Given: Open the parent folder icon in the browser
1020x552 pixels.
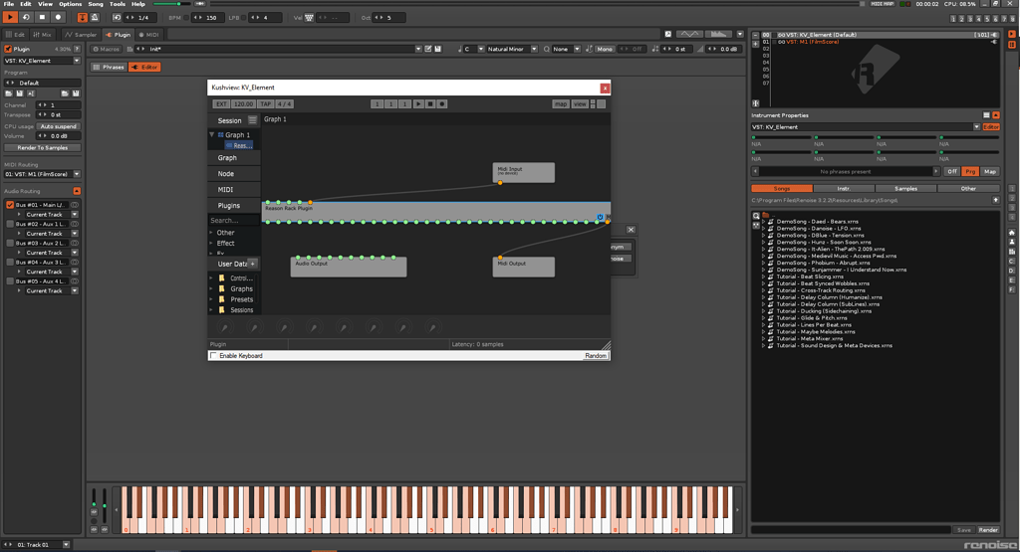Looking at the screenshot, I should tap(766, 215).
